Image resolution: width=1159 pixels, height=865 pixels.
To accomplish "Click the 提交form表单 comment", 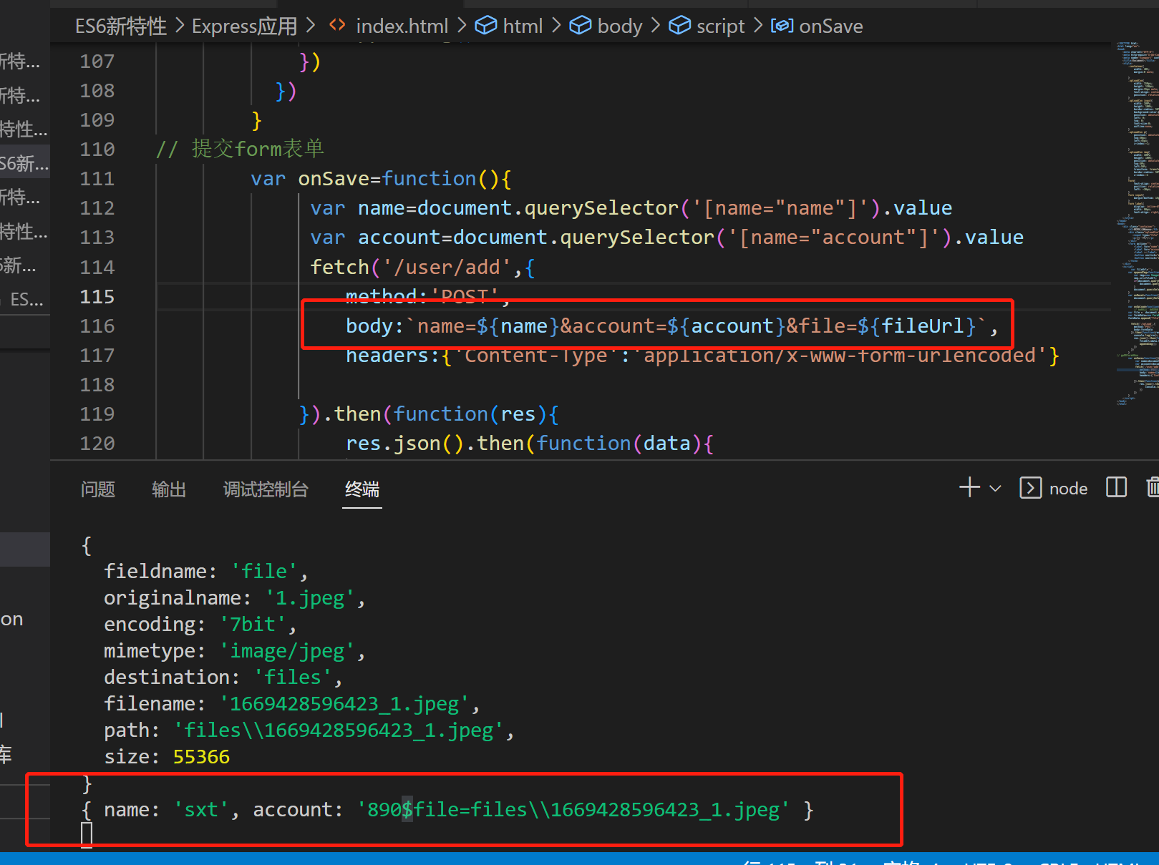I will point(241,149).
